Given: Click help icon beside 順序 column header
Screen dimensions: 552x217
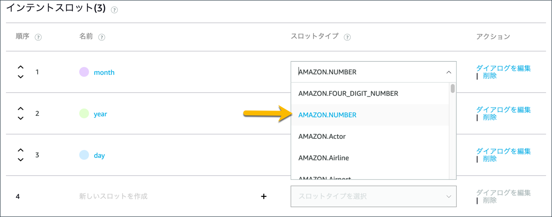Looking at the screenshot, I should pos(38,37).
